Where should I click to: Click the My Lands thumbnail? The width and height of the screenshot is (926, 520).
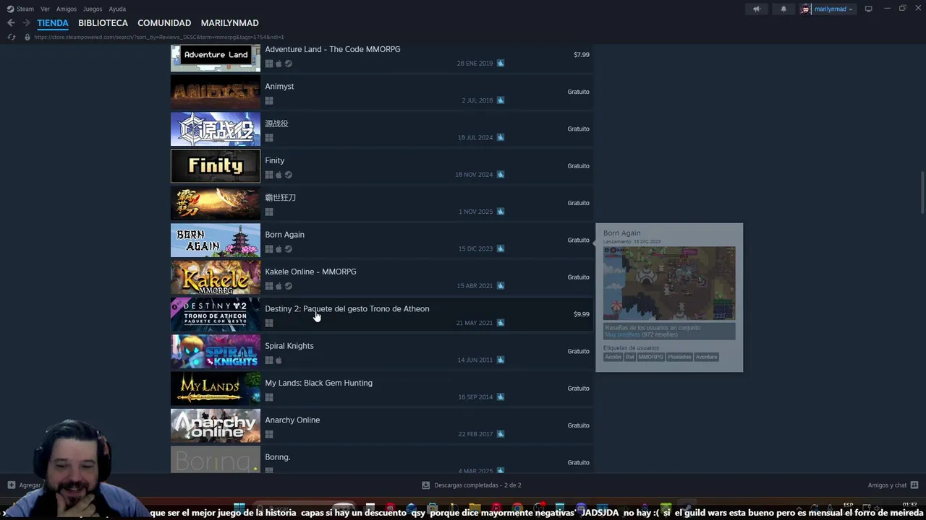point(216,389)
